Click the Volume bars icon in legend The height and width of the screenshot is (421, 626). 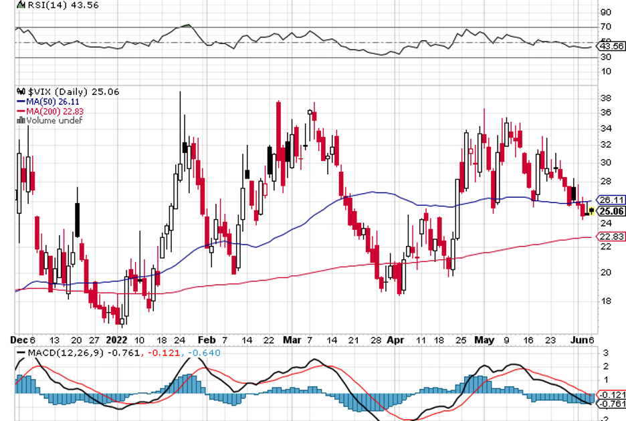pyautogui.click(x=21, y=120)
